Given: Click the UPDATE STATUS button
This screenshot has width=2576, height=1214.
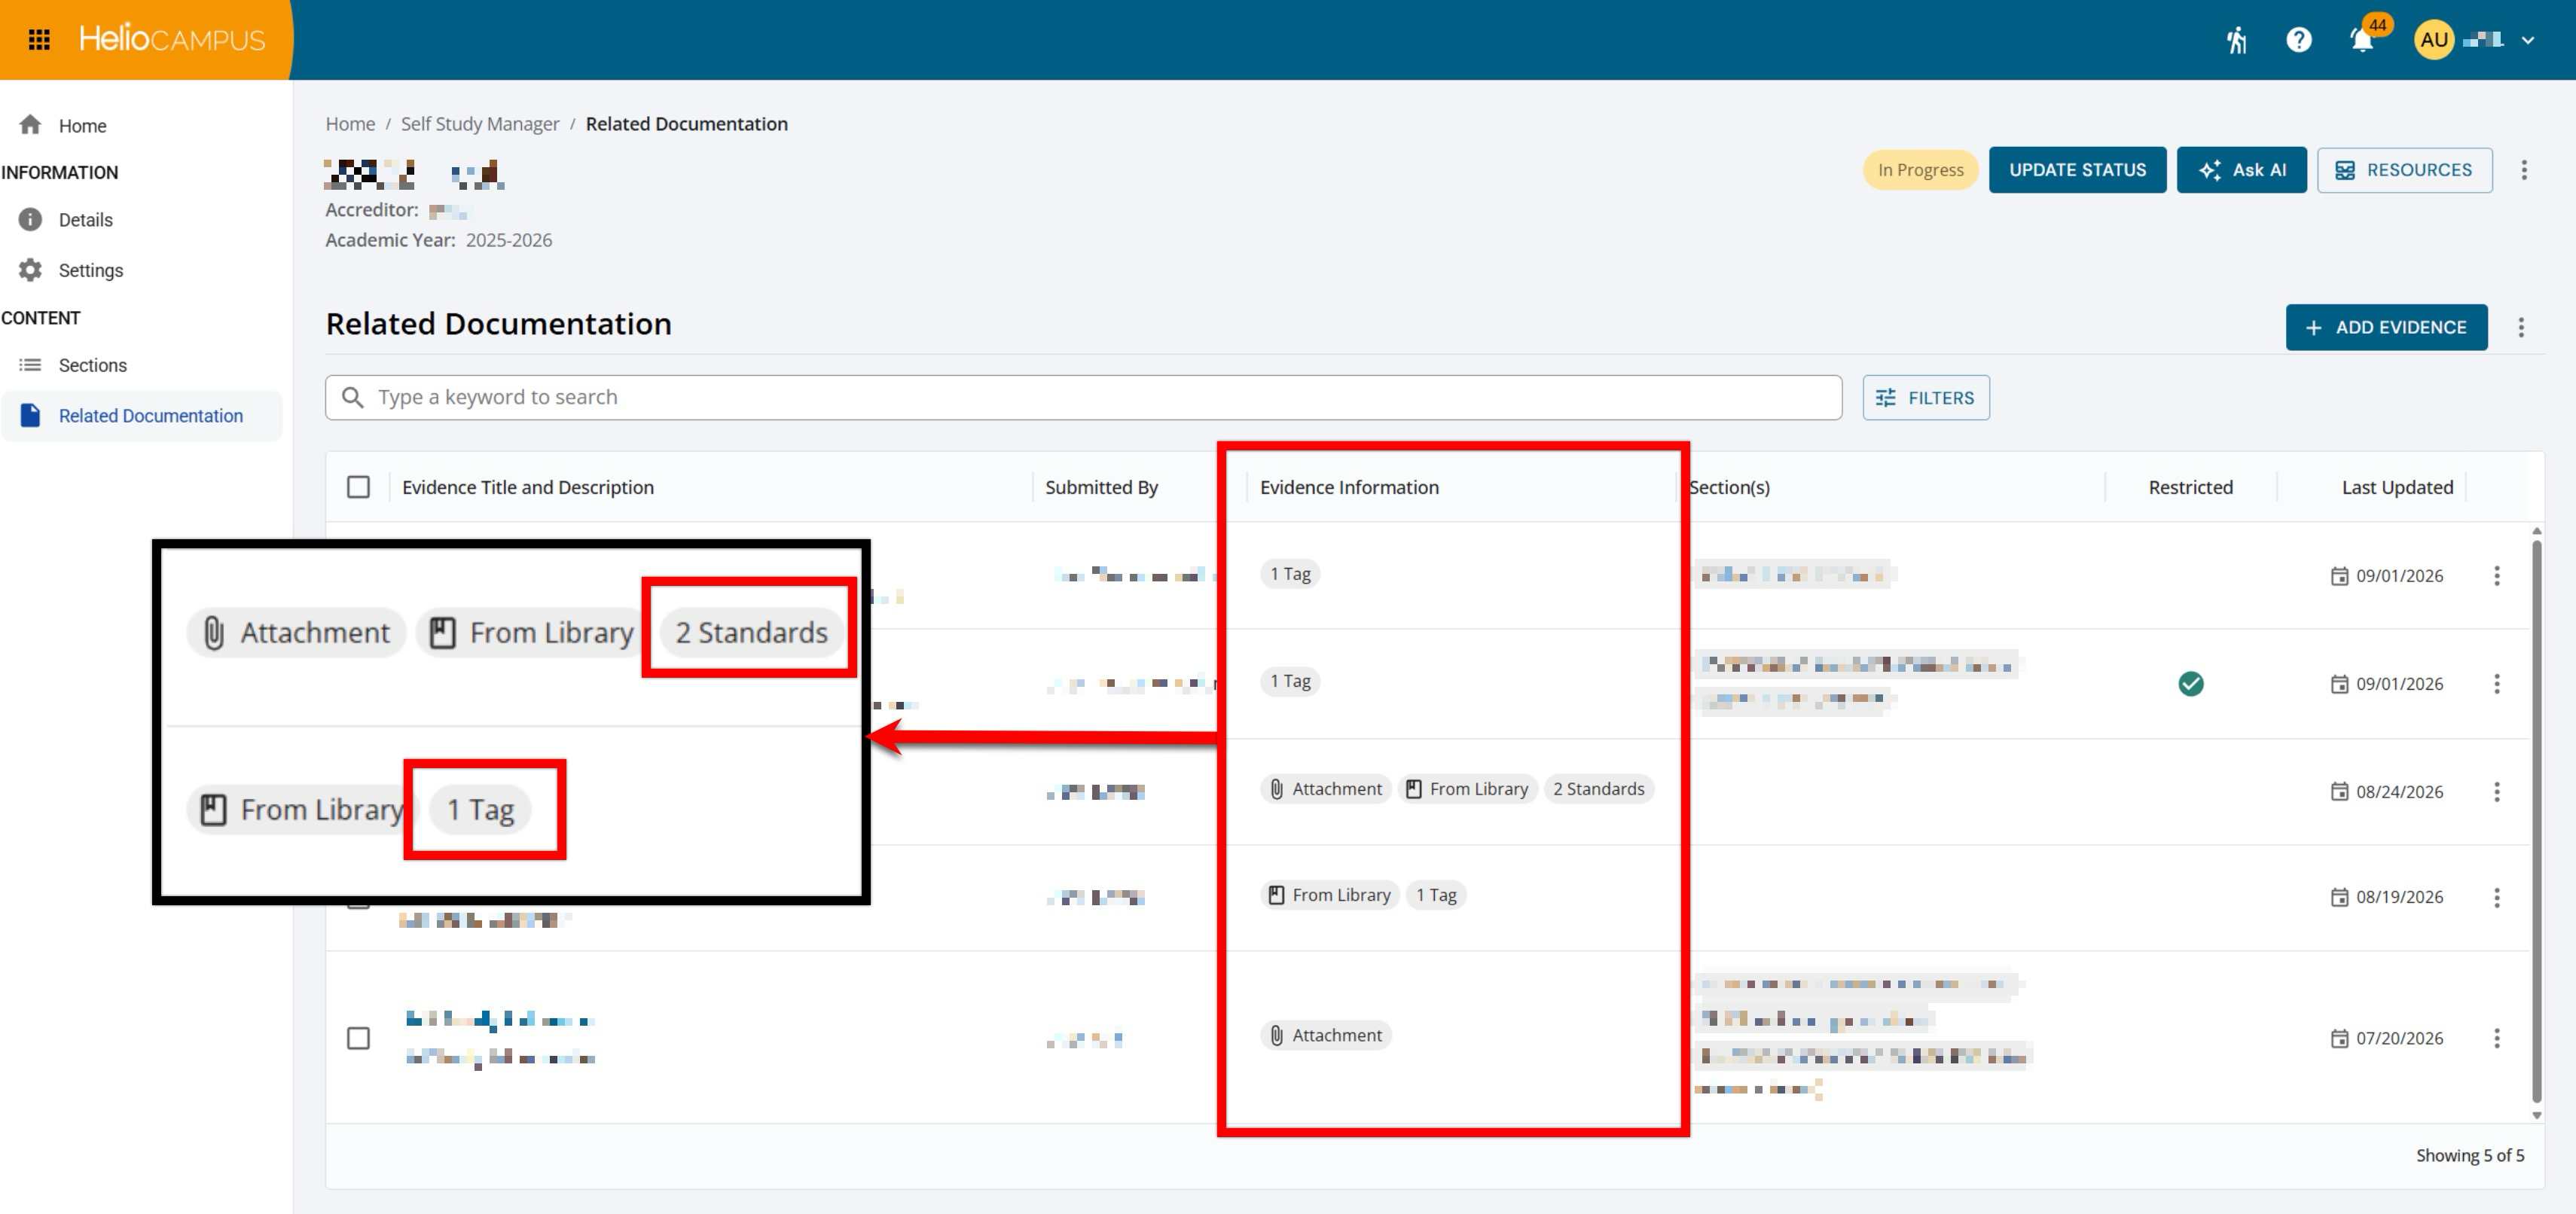Looking at the screenshot, I should click(2077, 170).
